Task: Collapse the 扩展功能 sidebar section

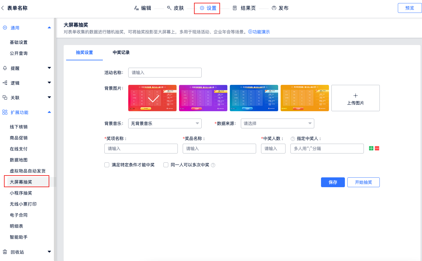Action: 49,112
